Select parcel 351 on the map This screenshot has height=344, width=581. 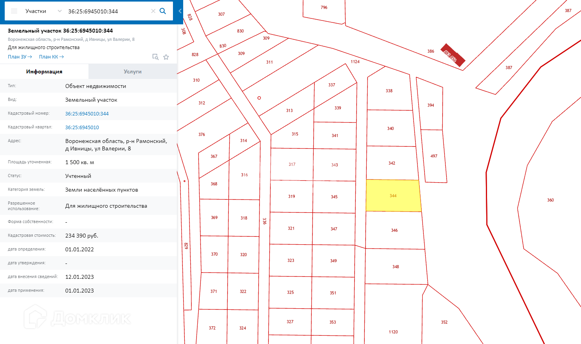coord(333,293)
